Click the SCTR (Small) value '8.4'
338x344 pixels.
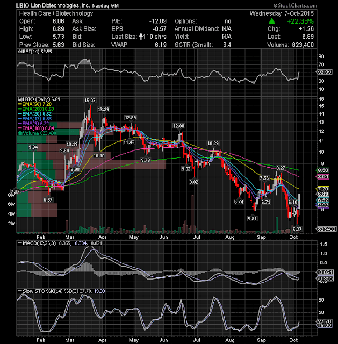click(227, 45)
